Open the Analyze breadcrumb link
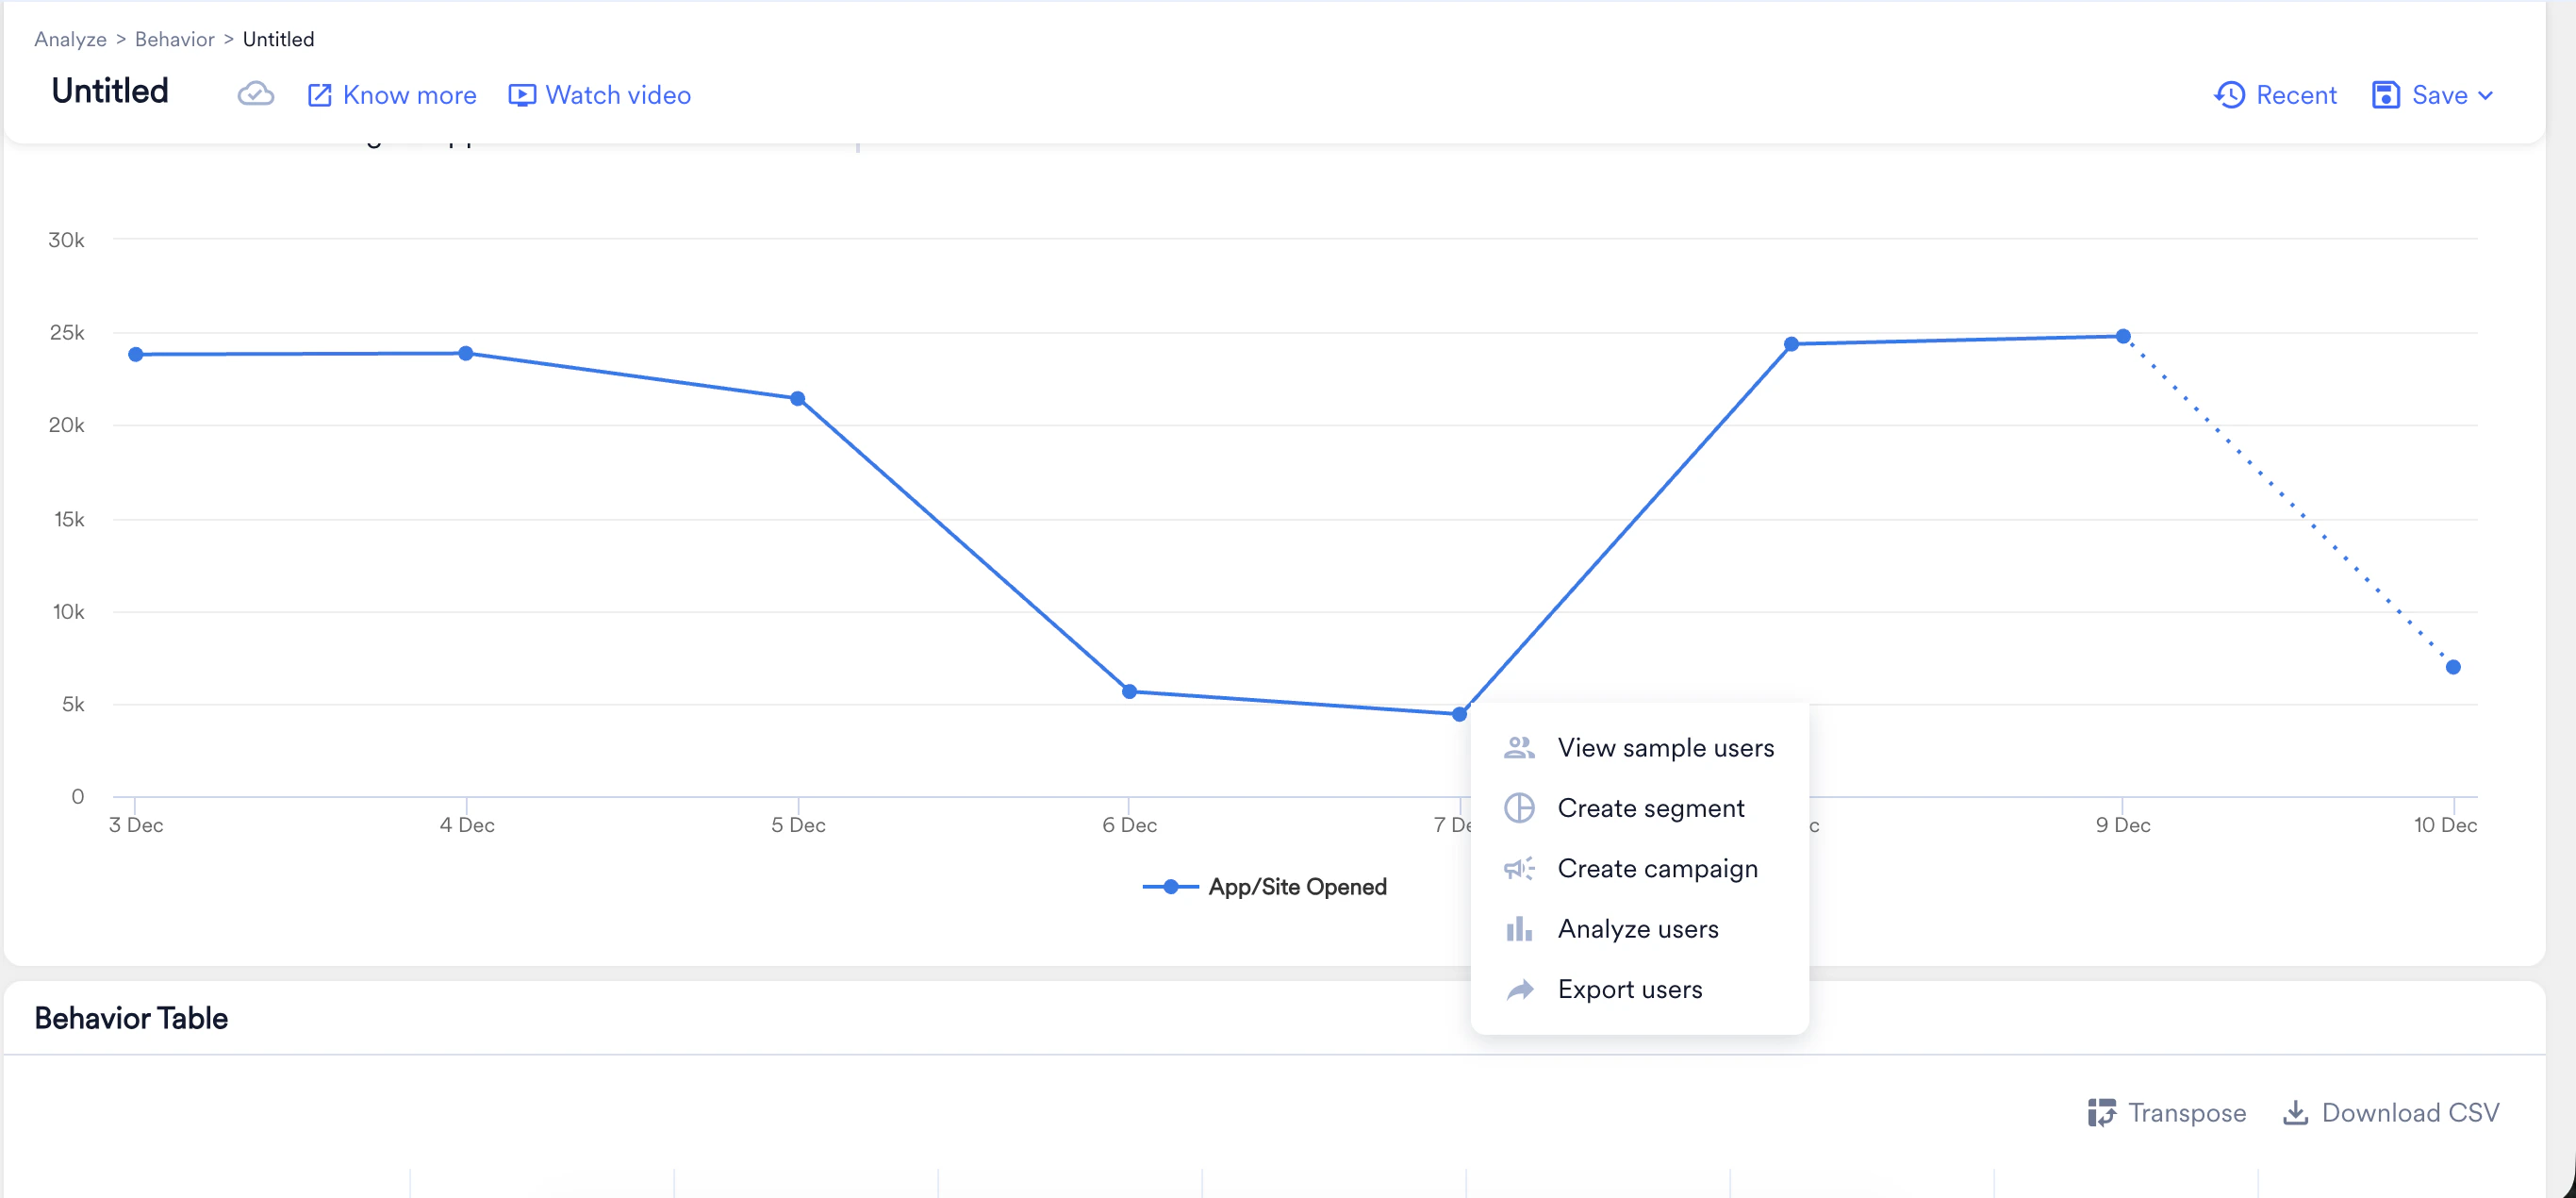Screen dimensions: 2576x1198 [70, 39]
